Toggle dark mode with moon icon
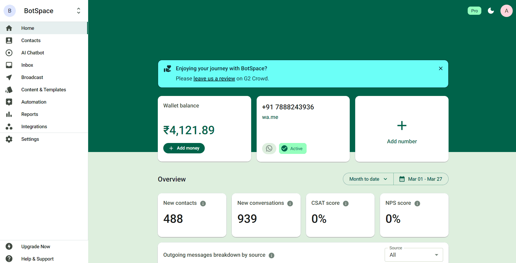 pos(491,11)
